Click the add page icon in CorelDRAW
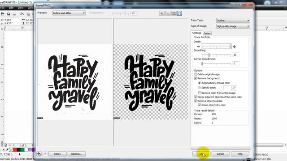Screen dimensions: 287x161 tap(6, 145)
